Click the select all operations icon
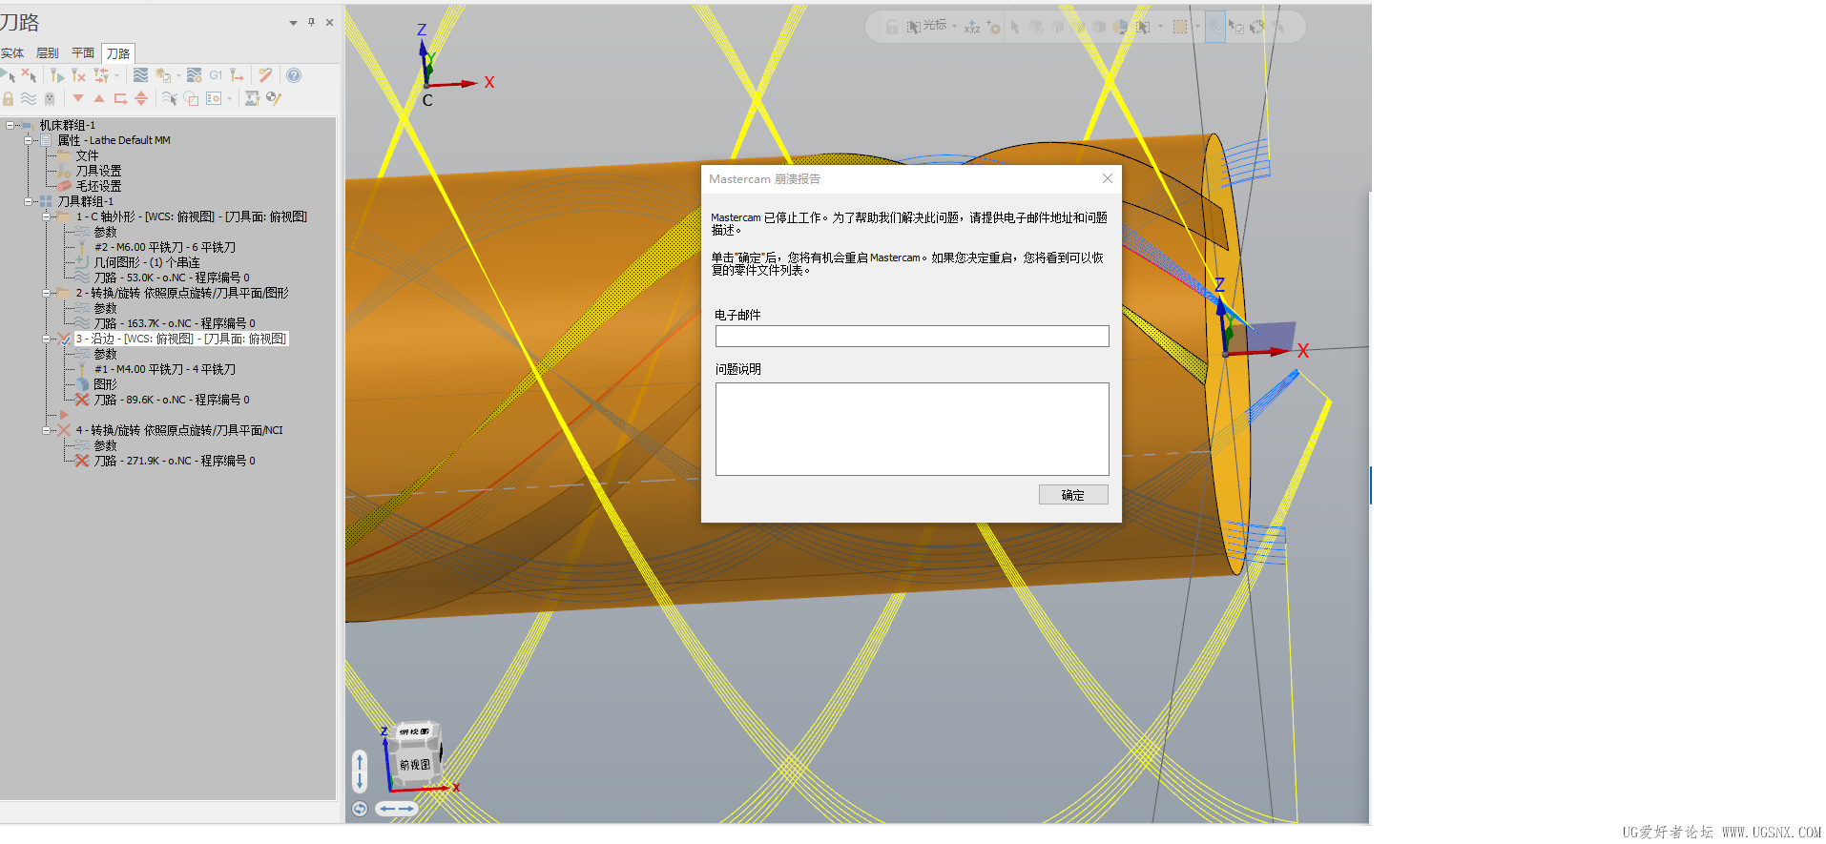 pyautogui.click(x=8, y=75)
